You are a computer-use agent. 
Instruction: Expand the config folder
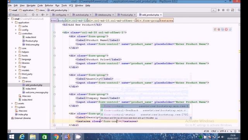pos(16,30)
